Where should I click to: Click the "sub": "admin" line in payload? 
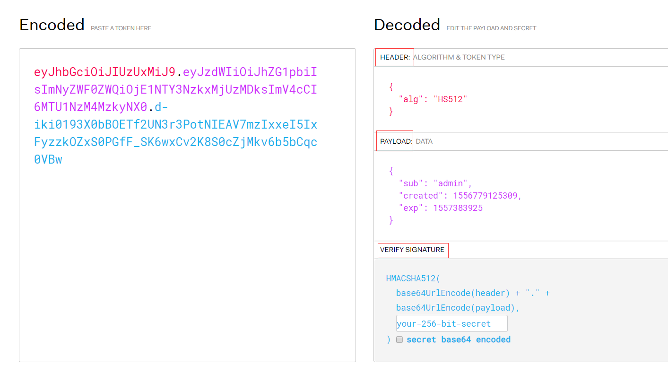click(x=435, y=183)
